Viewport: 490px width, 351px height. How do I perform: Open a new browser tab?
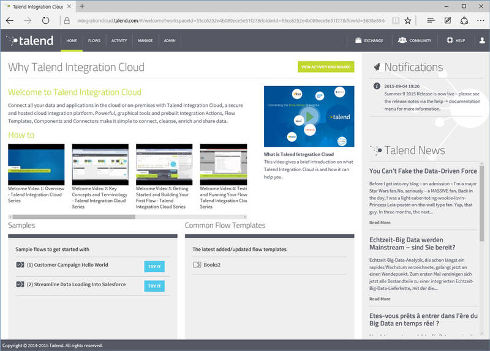[x=82, y=6]
